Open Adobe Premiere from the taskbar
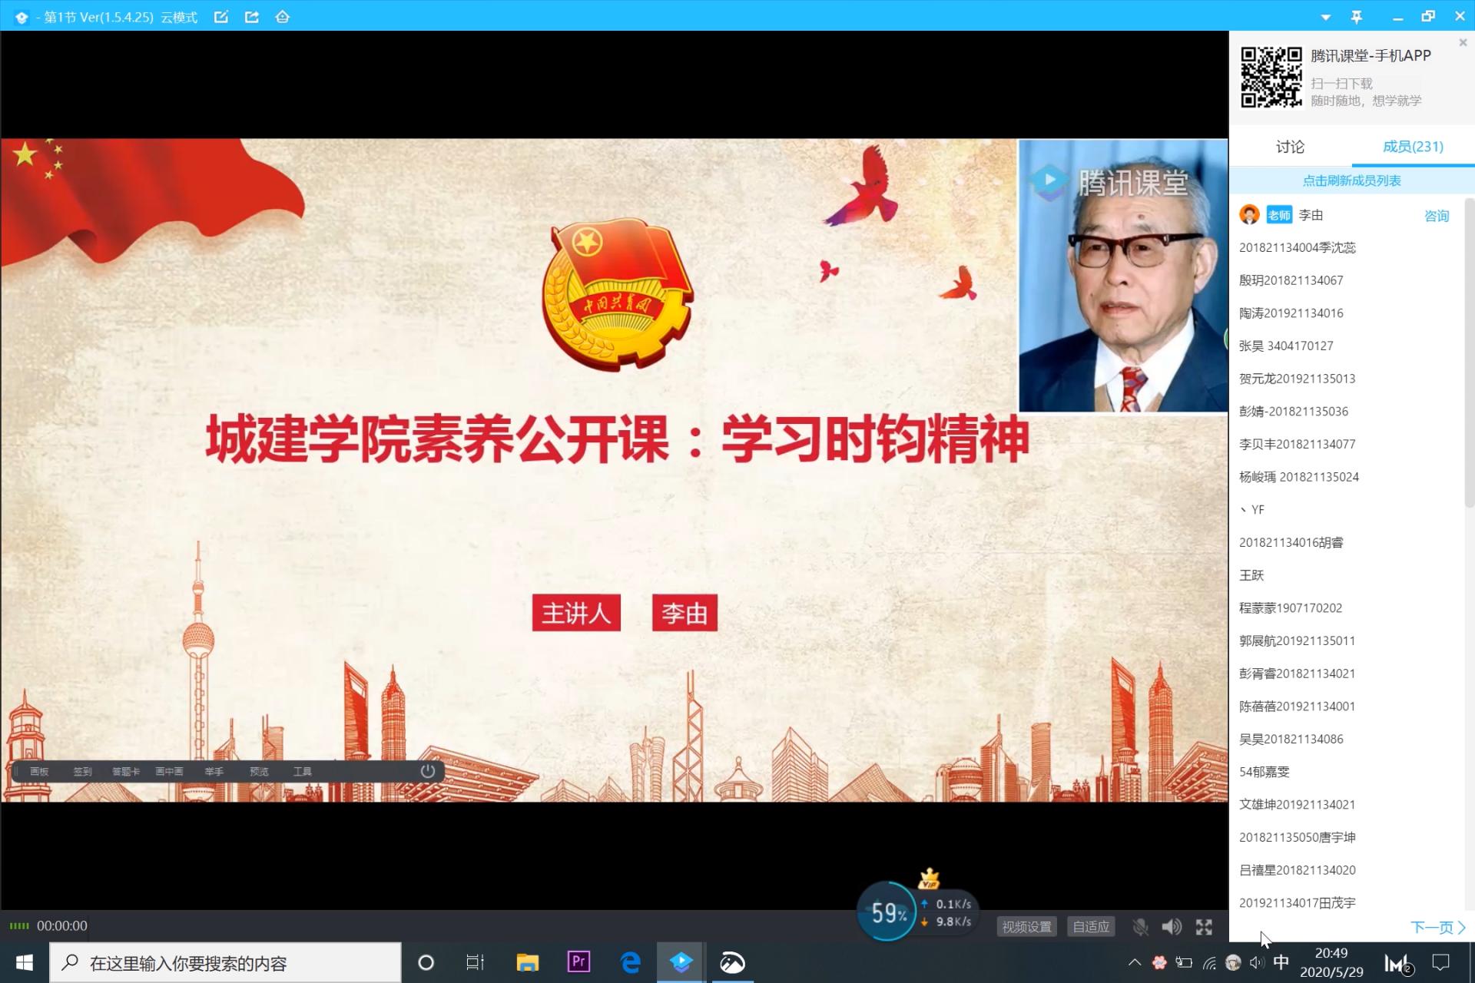The height and width of the screenshot is (983, 1475). tap(578, 962)
